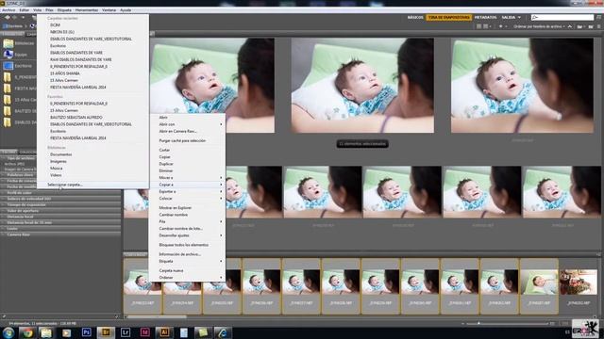Click the first large preview image

click(212, 86)
